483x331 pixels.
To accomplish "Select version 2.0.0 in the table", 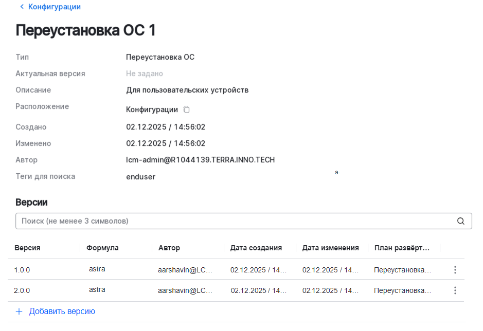I will [23, 290].
